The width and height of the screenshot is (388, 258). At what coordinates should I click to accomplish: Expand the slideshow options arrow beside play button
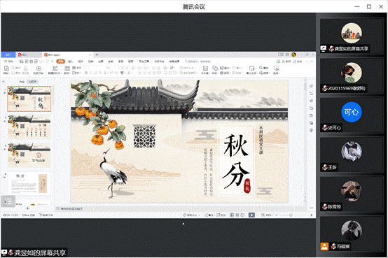point(256,215)
